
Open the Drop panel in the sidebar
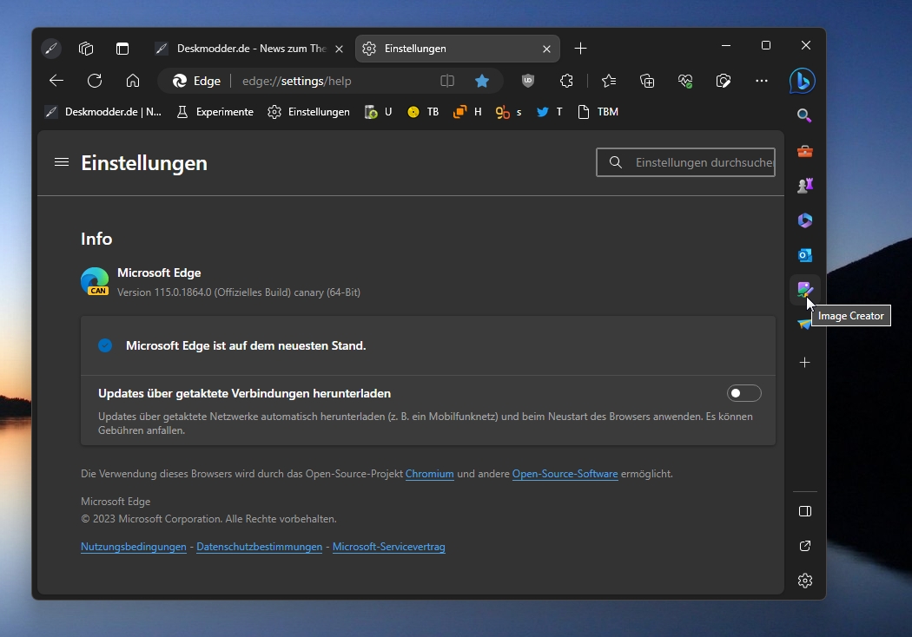[x=804, y=325]
